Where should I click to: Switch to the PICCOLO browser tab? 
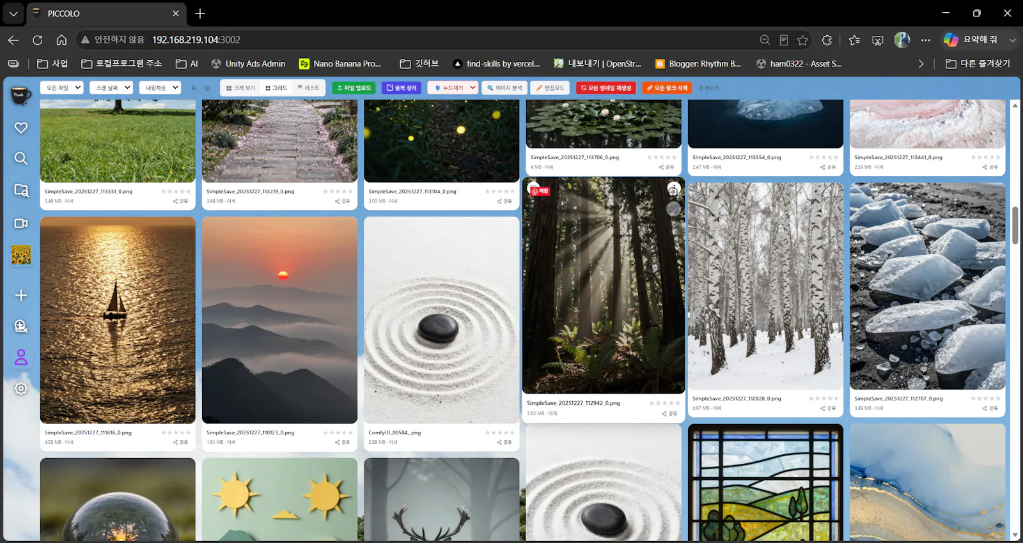pos(106,13)
